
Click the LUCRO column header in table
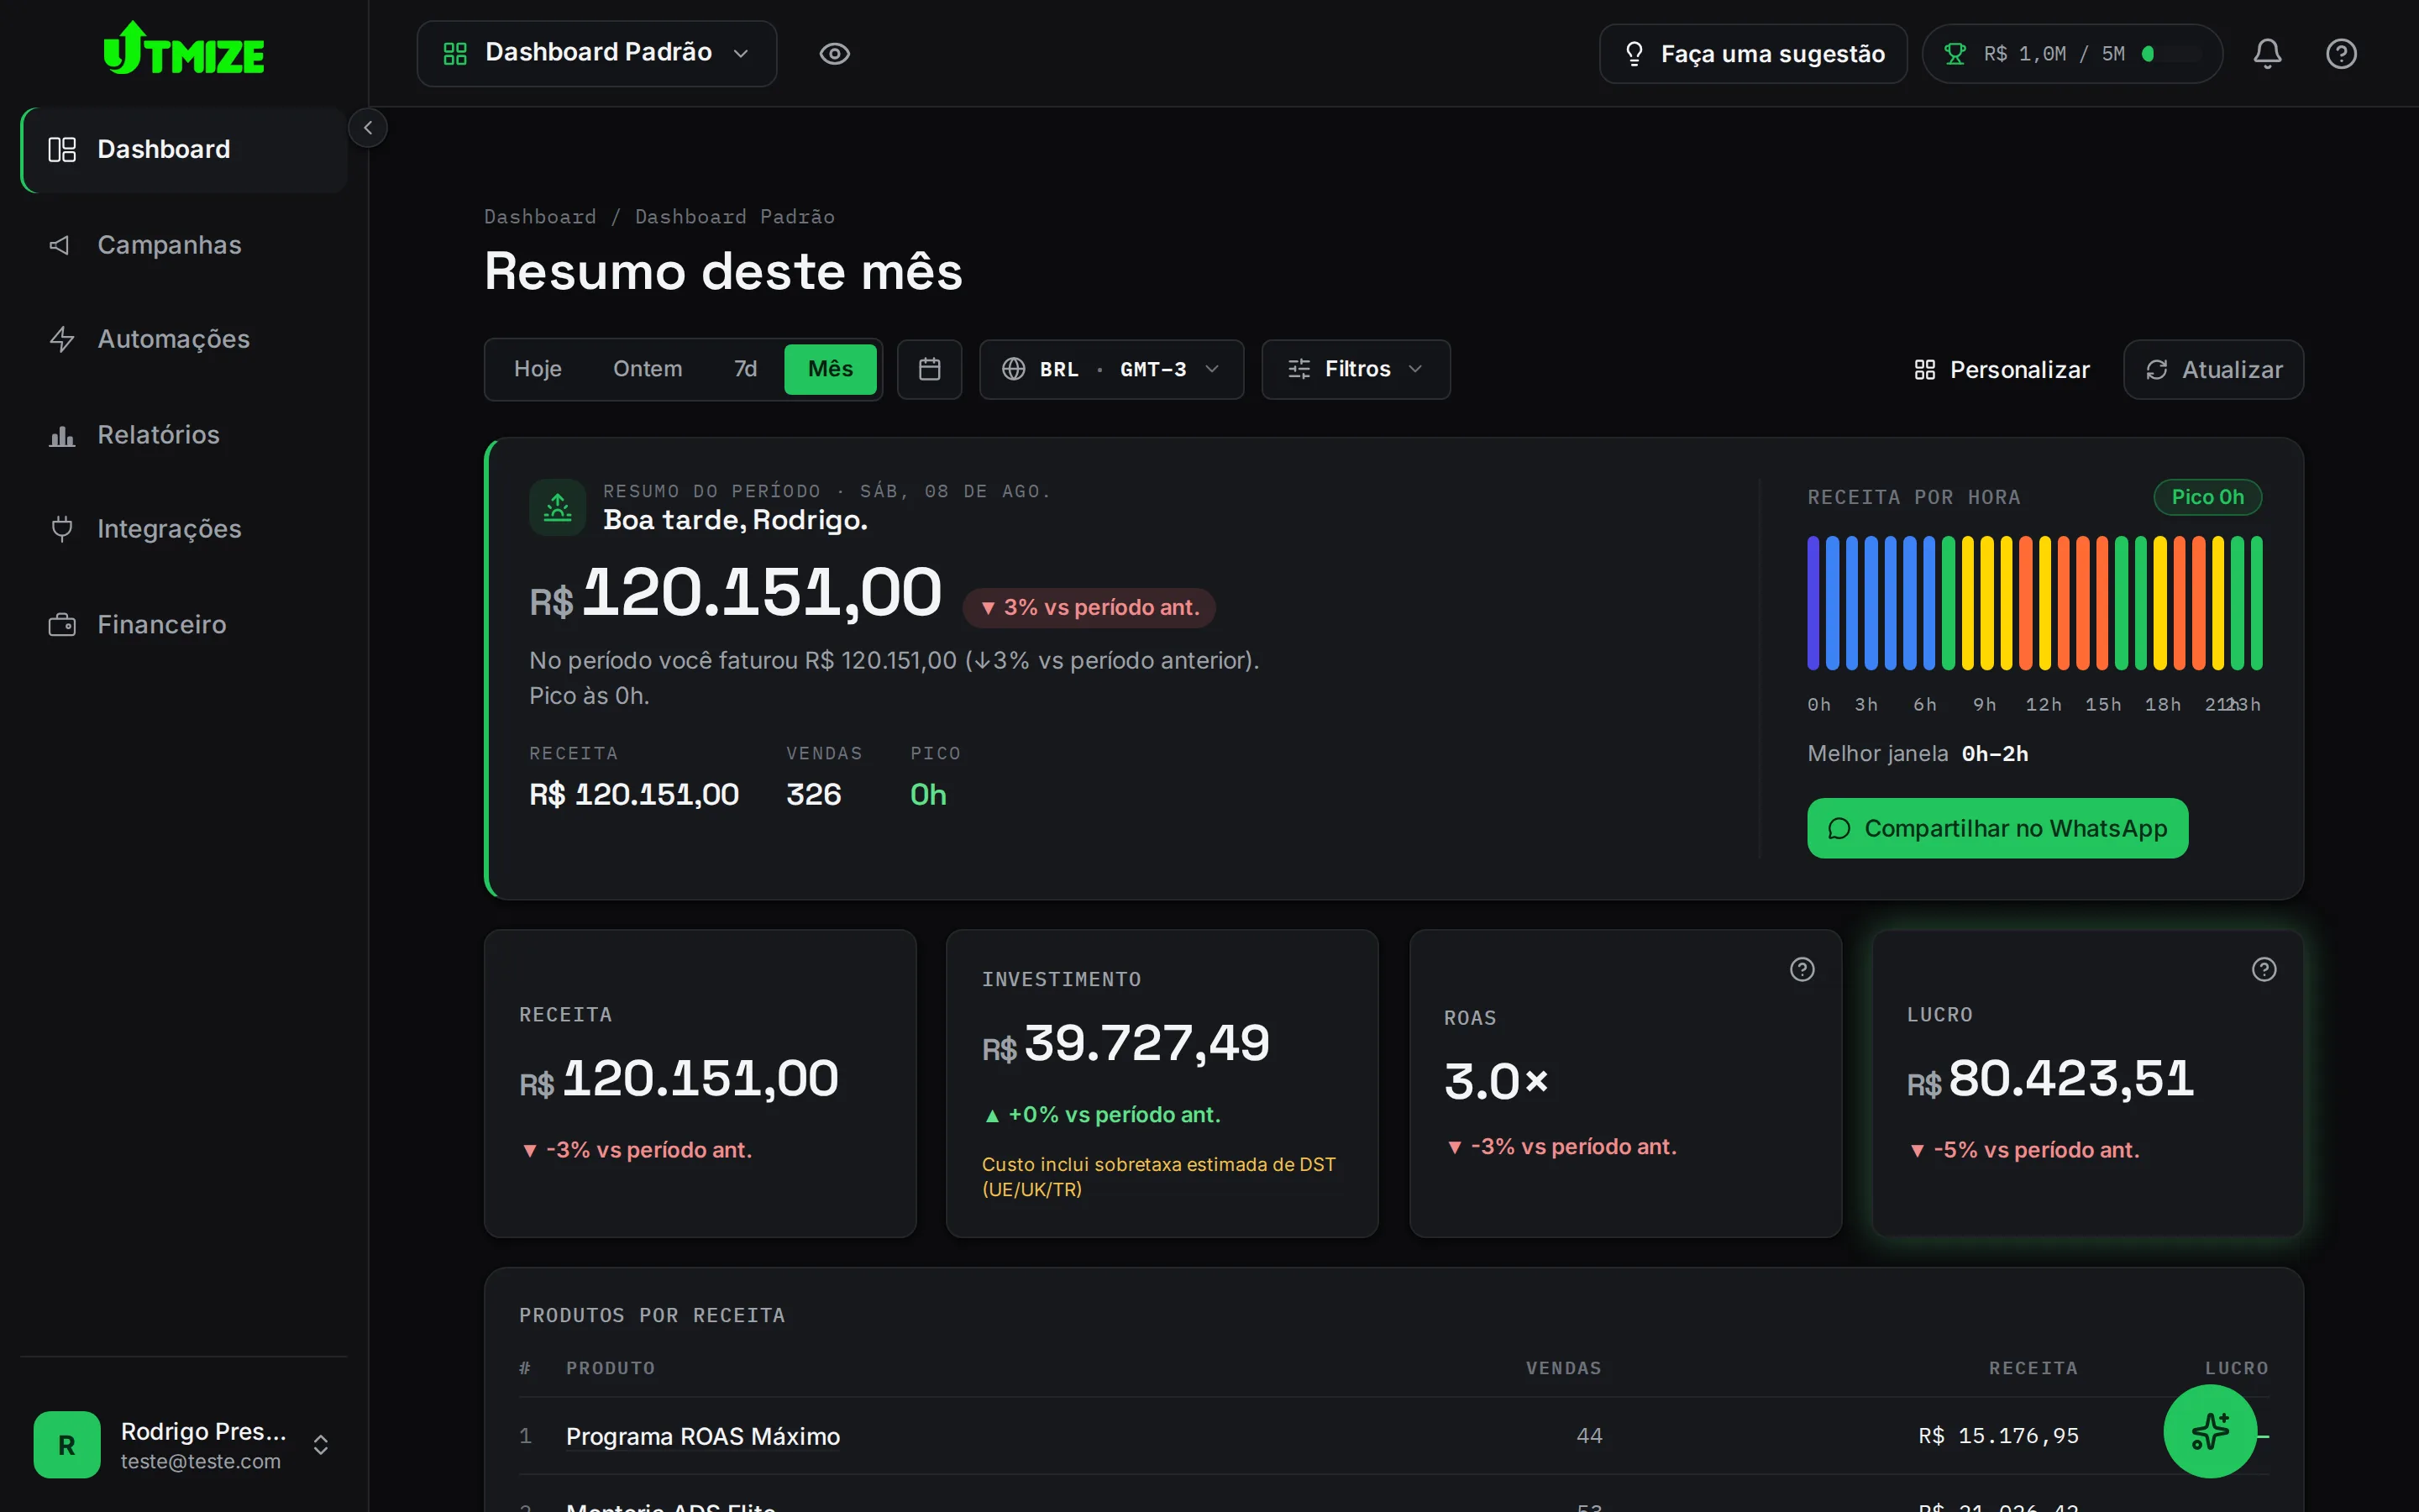(x=2237, y=1368)
